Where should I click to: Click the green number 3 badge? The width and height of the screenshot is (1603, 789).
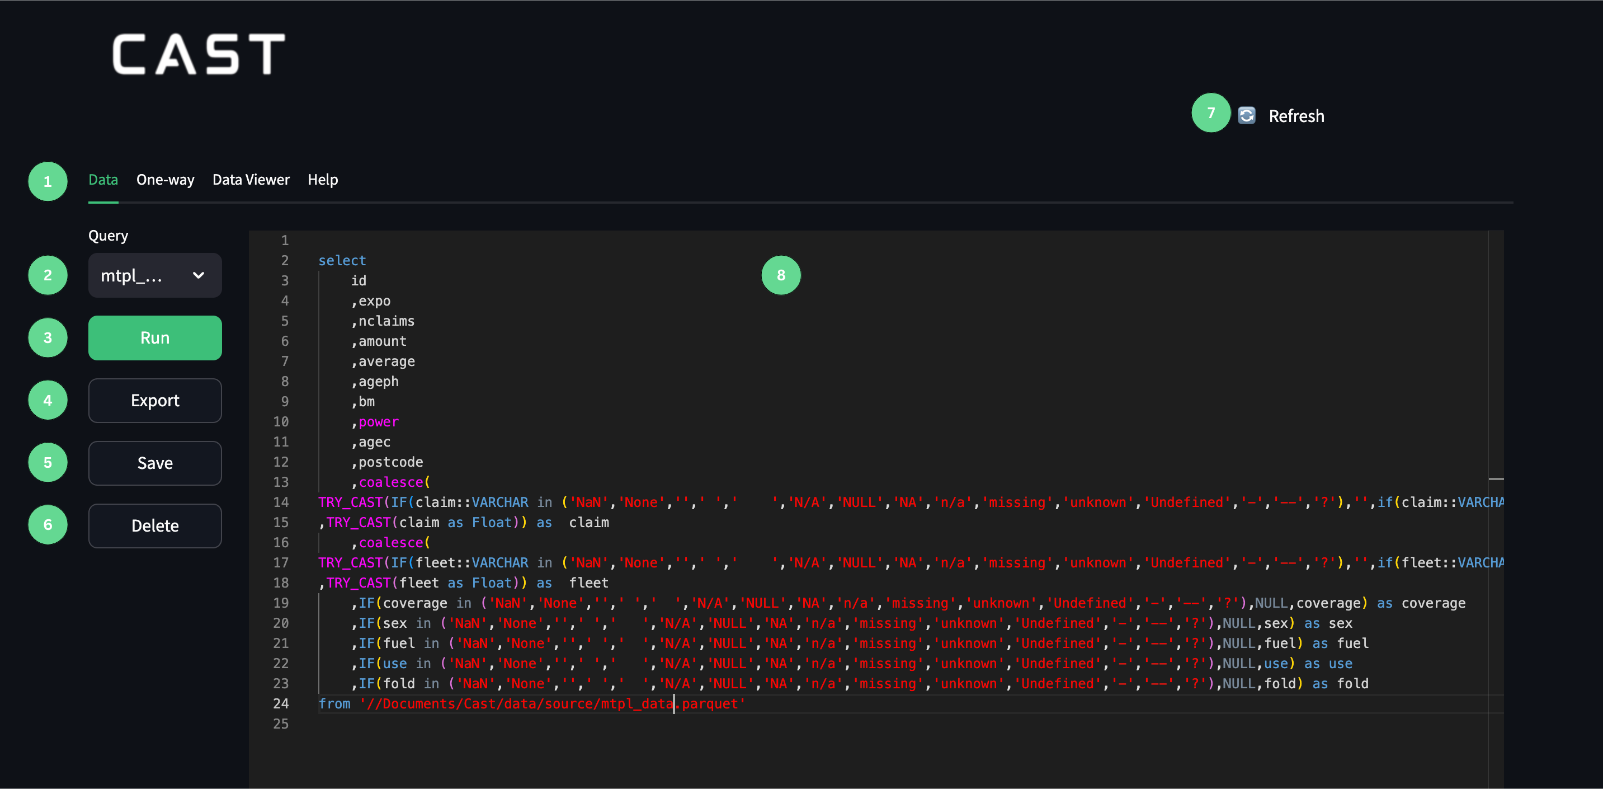tap(48, 337)
